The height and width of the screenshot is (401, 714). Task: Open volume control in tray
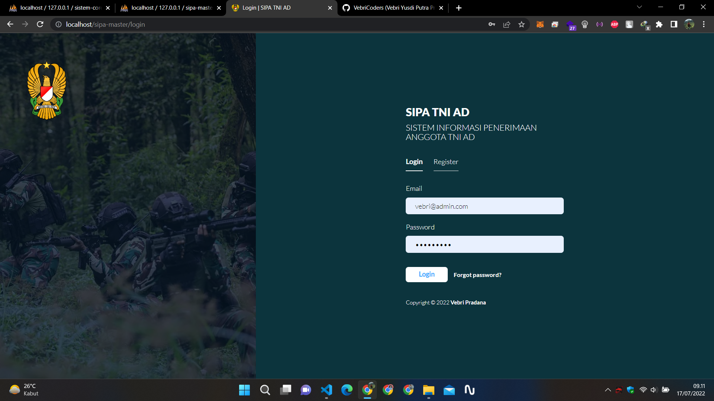pyautogui.click(x=654, y=390)
